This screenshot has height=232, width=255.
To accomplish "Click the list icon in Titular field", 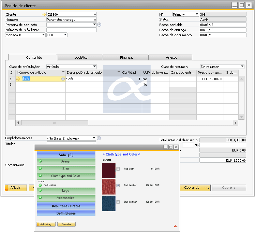I will pyautogui.click(x=94, y=143).
